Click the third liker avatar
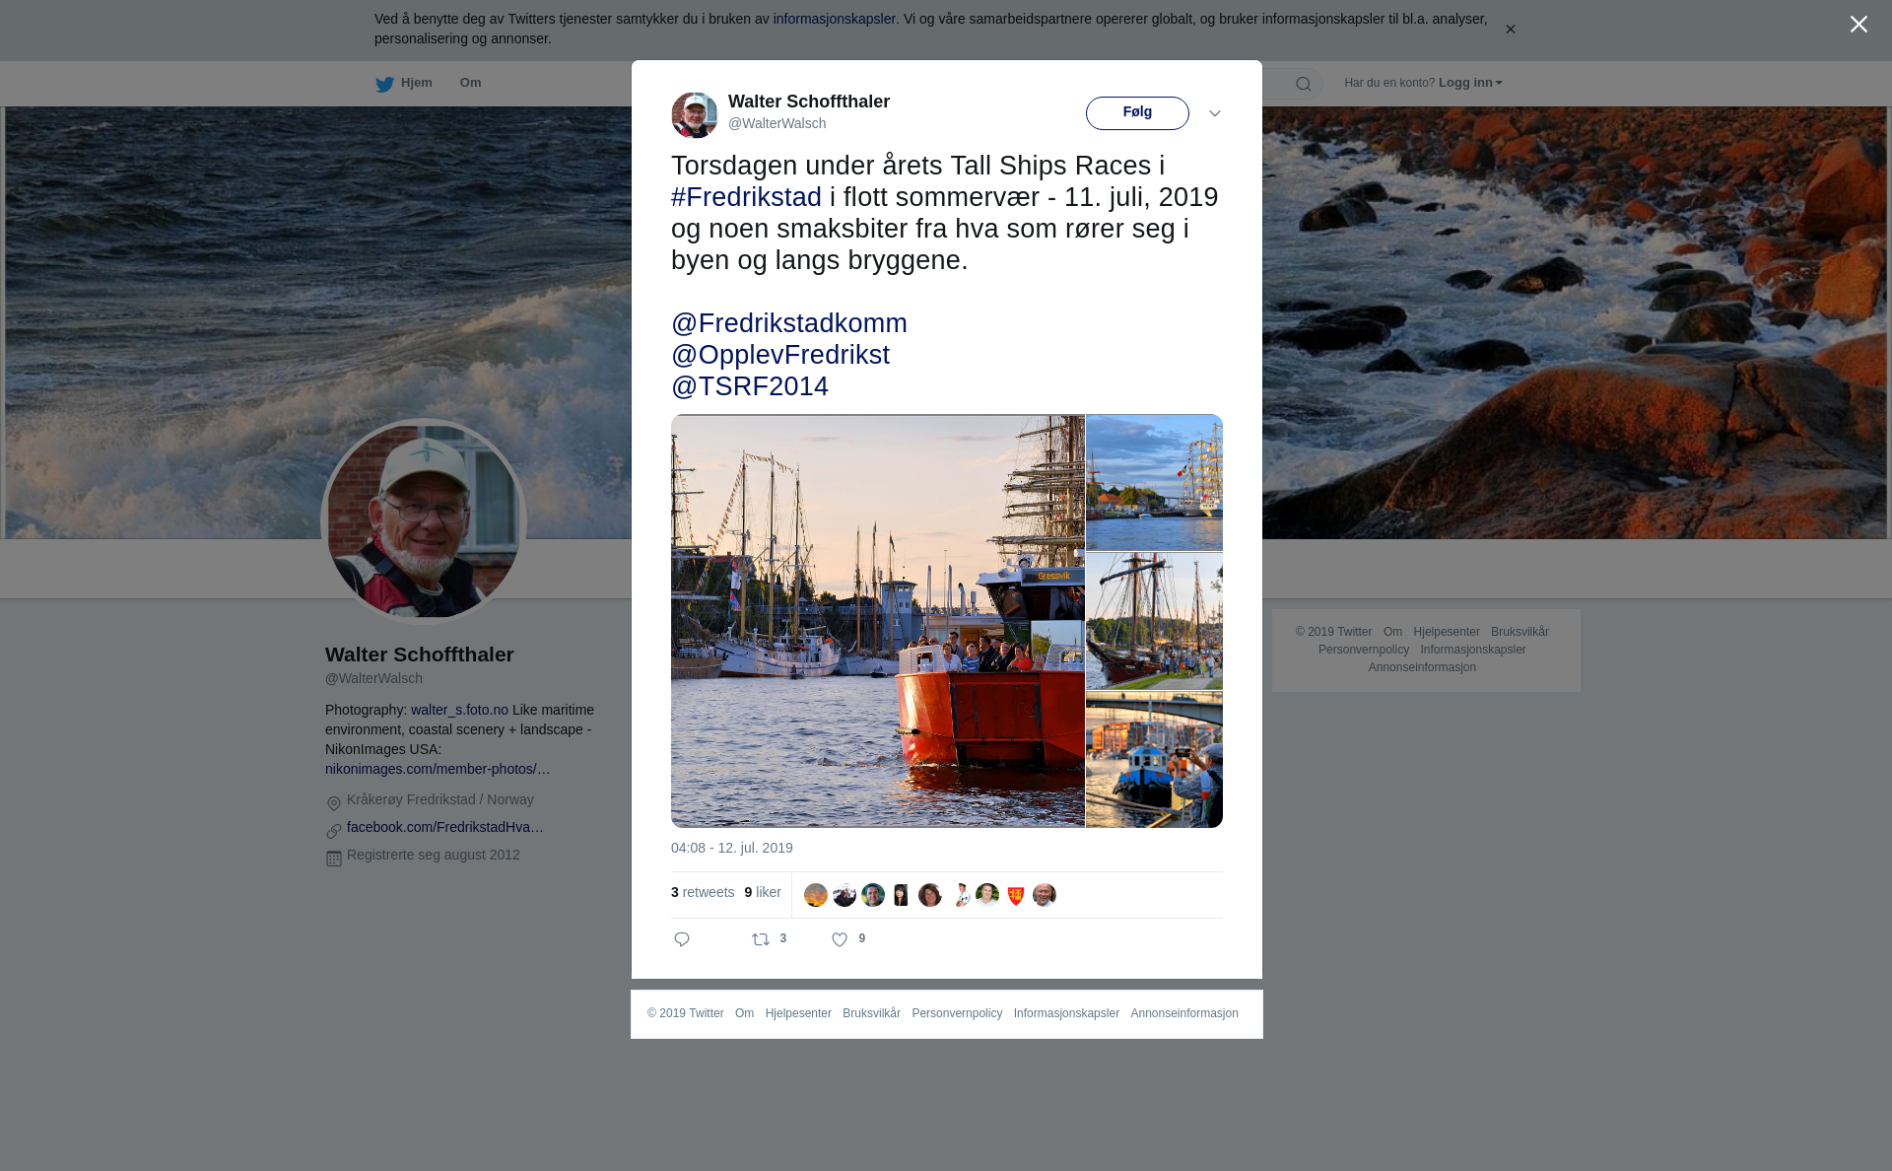The image size is (1892, 1171). click(x=873, y=895)
